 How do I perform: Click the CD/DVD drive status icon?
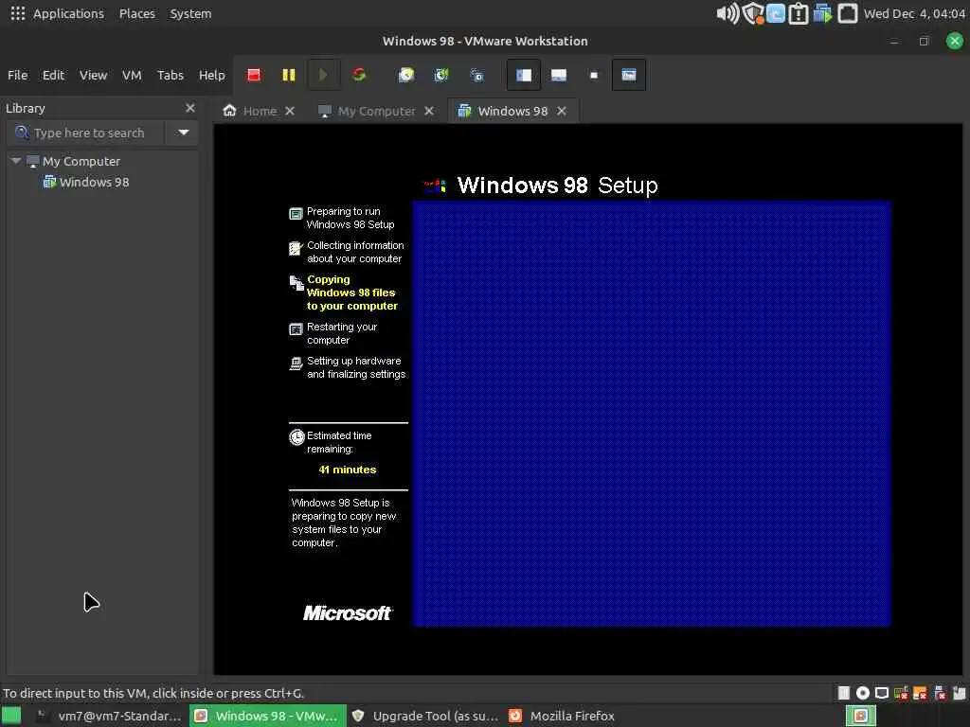[x=862, y=693]
